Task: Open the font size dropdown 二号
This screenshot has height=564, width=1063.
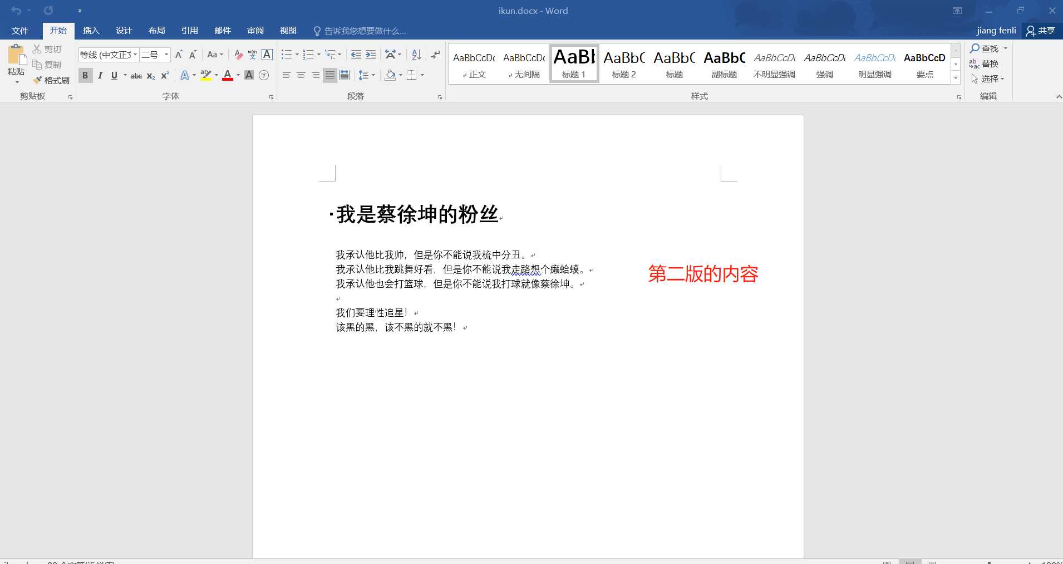Action: (x=166, y=55)
